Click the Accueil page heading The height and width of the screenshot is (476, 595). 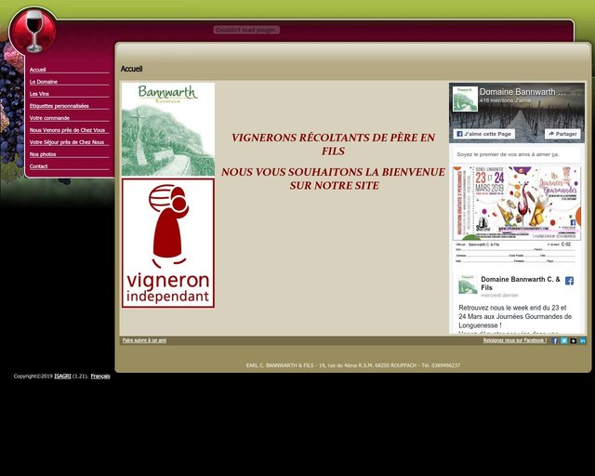click(x=131, y=69)
